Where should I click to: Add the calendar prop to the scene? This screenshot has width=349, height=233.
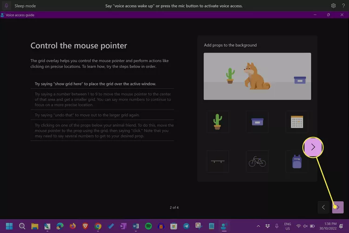click(x=297, y=122)
